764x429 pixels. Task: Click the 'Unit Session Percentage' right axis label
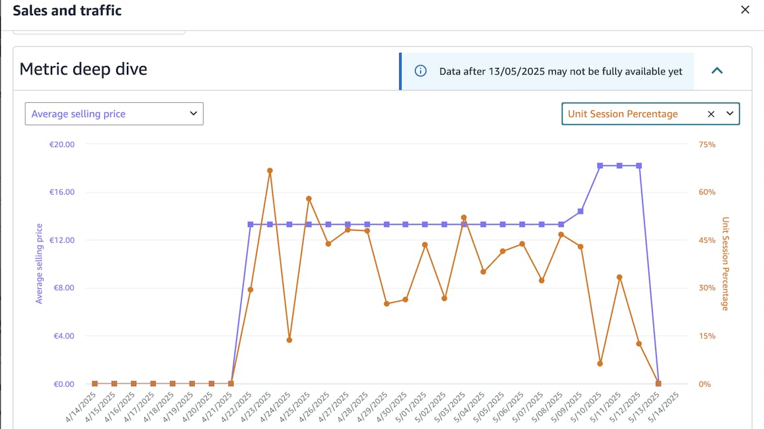[x=725, y=264]
